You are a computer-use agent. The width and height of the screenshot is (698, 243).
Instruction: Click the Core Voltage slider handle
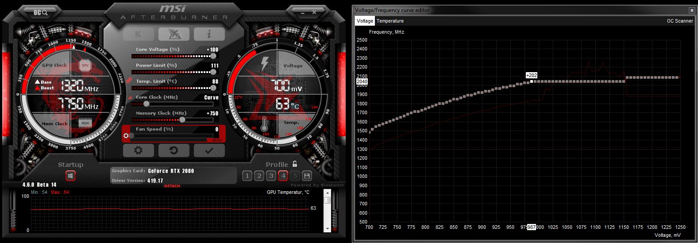(213, 56)
